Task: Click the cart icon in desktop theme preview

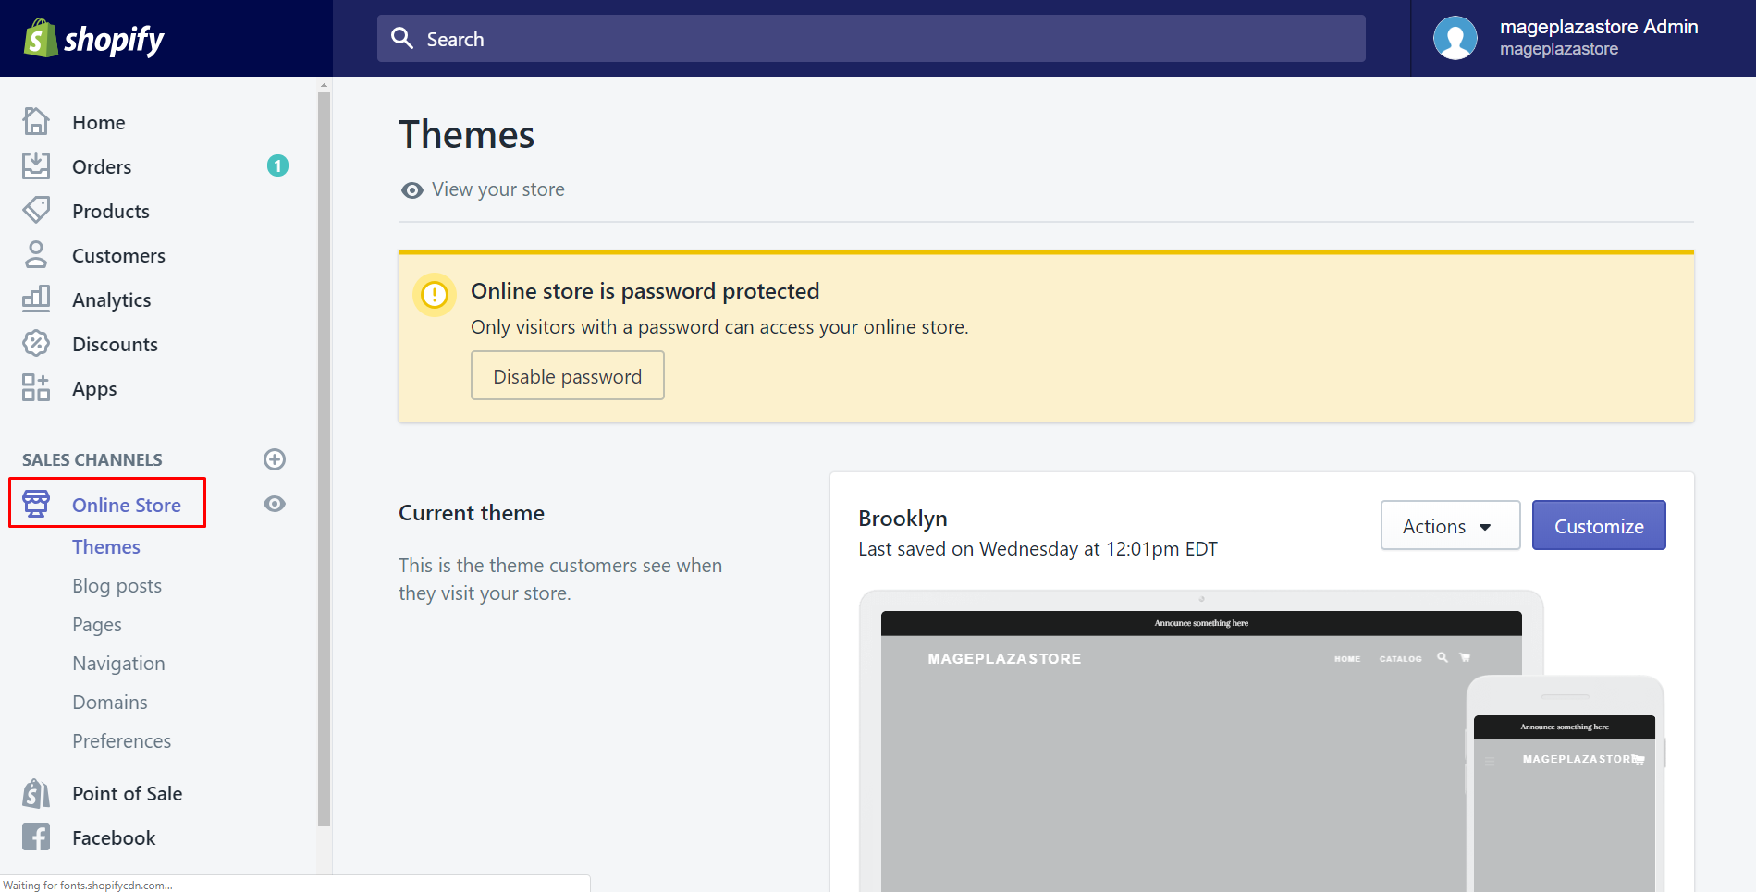Action: pyautogui.click(x=1465, y=657)
